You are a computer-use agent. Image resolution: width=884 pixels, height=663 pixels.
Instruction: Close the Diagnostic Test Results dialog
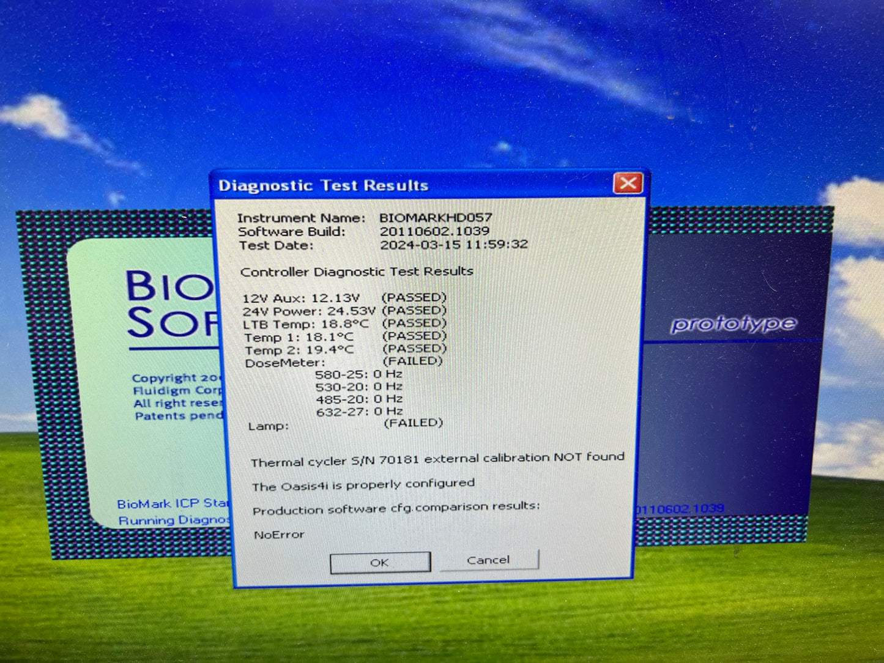point(627,183)
